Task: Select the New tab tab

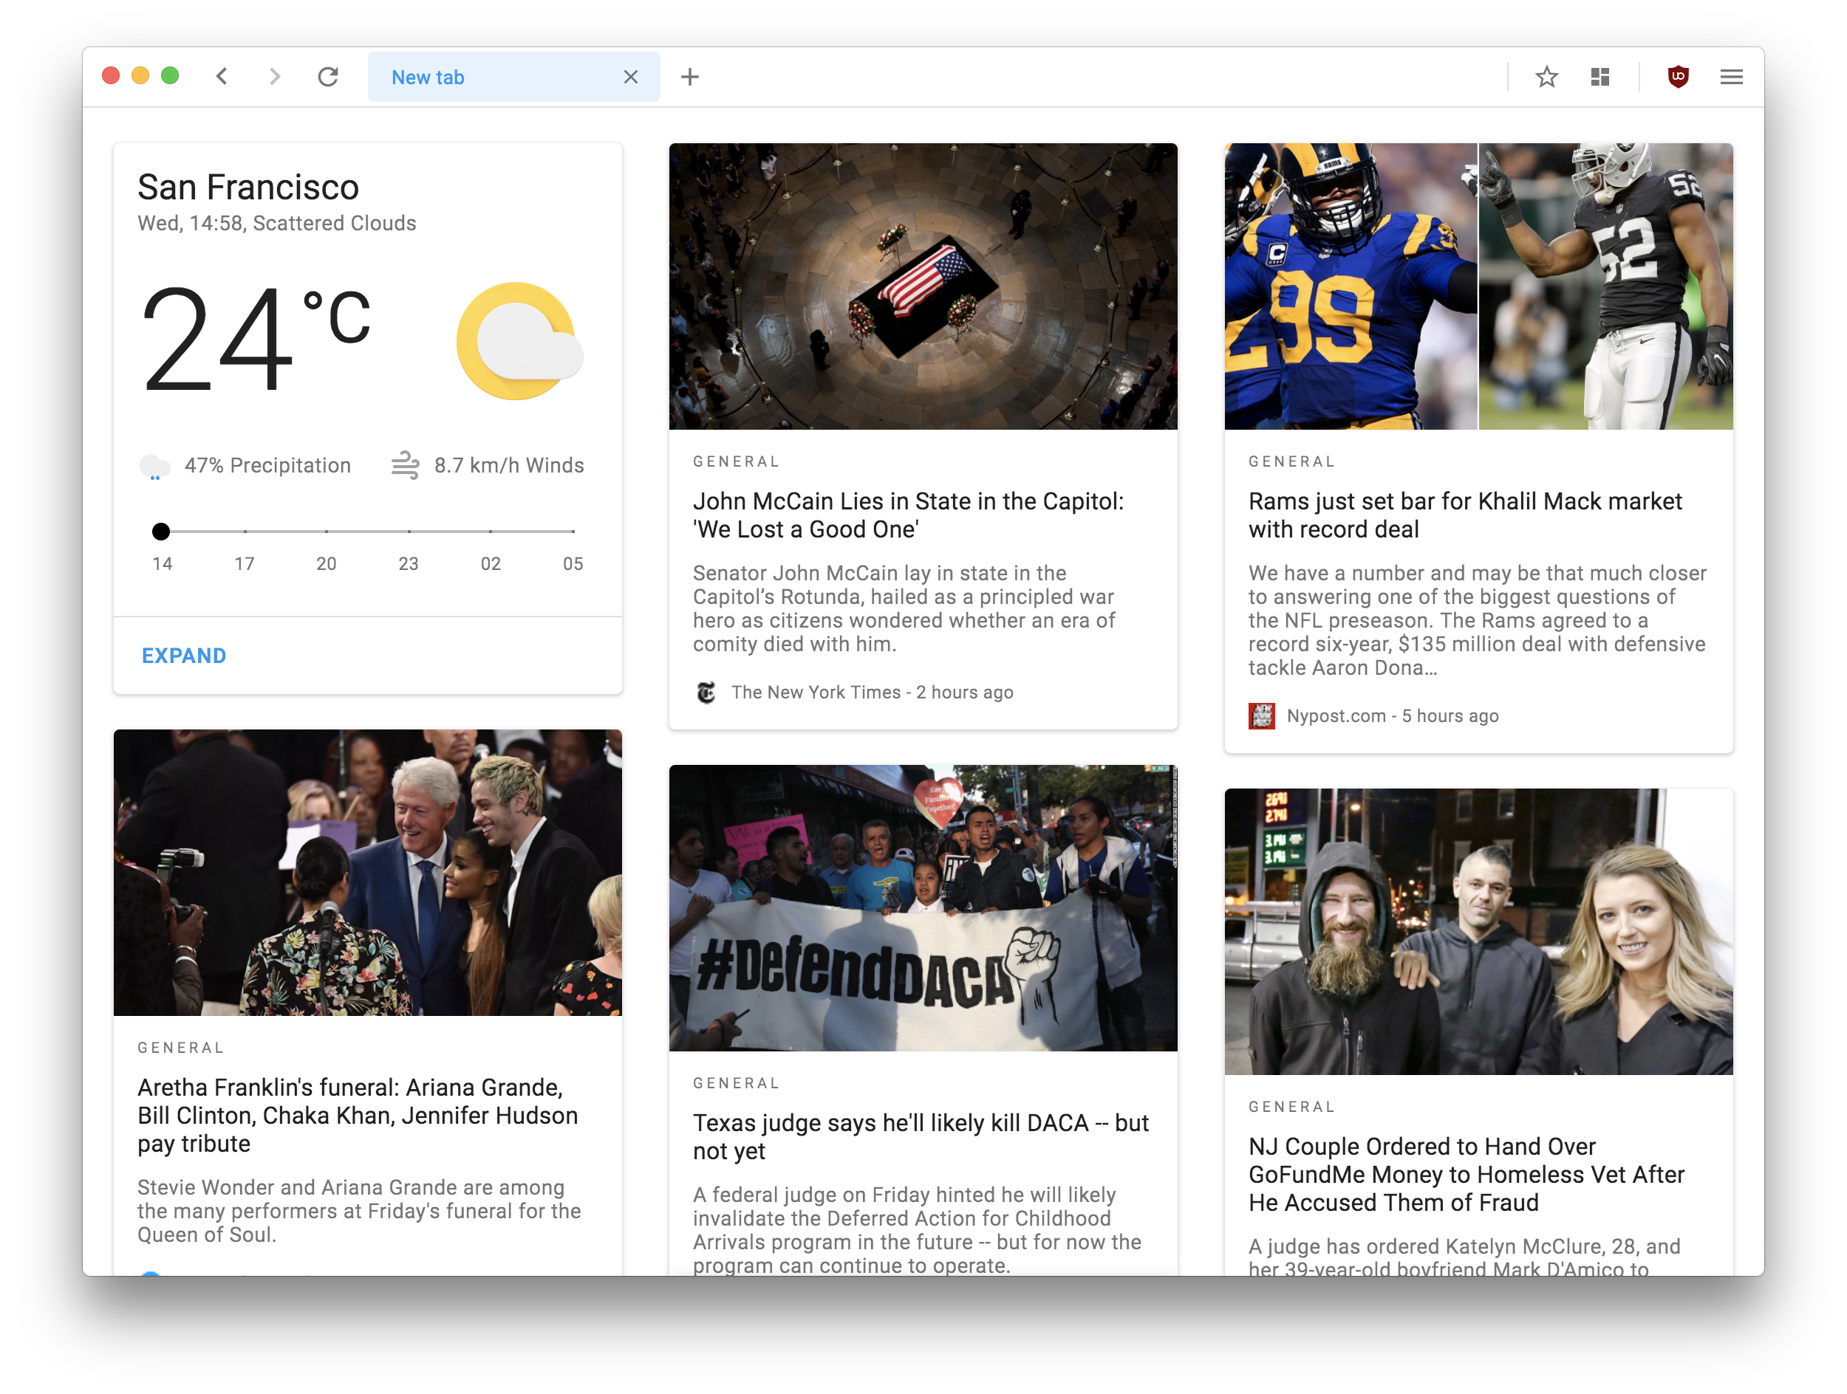Action: click(x=493, y=77)
